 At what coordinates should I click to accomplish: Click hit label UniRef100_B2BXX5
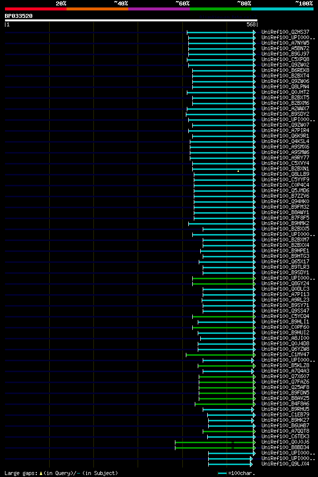click(285, 229)
